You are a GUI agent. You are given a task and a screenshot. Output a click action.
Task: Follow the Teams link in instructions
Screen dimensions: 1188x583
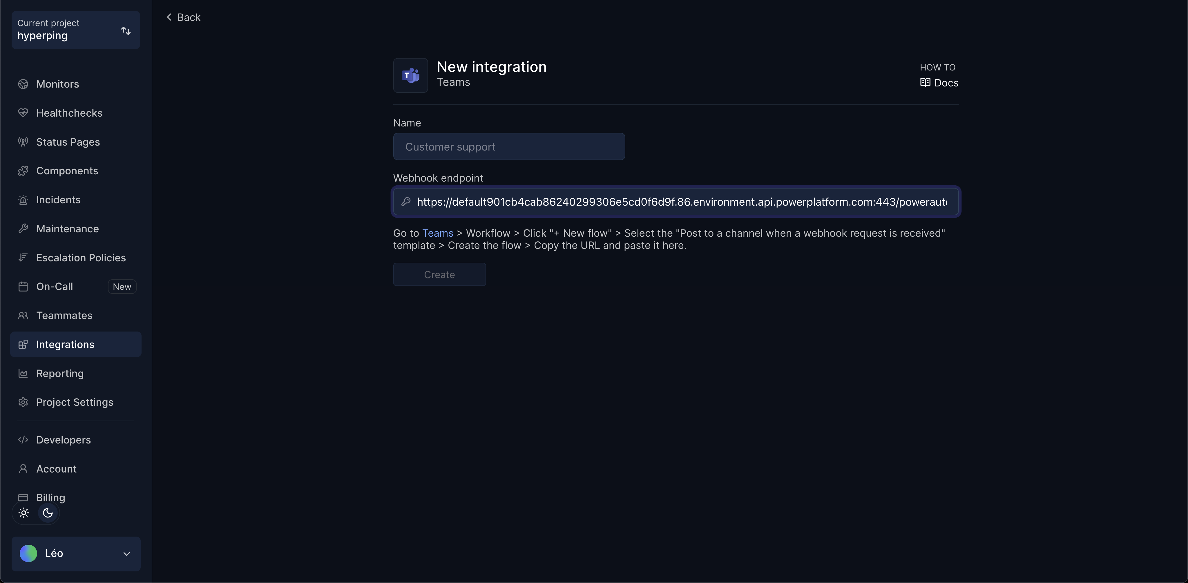437,233
